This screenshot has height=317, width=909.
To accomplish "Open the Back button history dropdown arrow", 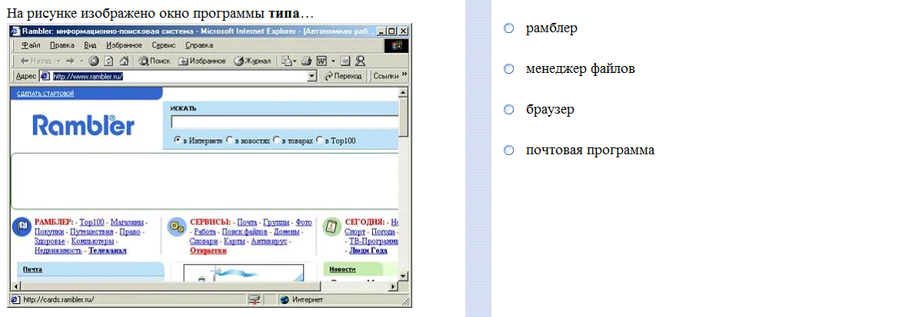I will (x=58, y=60).
